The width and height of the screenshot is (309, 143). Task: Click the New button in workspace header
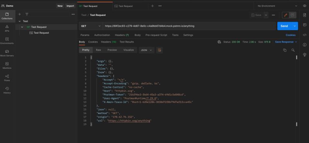60,6
